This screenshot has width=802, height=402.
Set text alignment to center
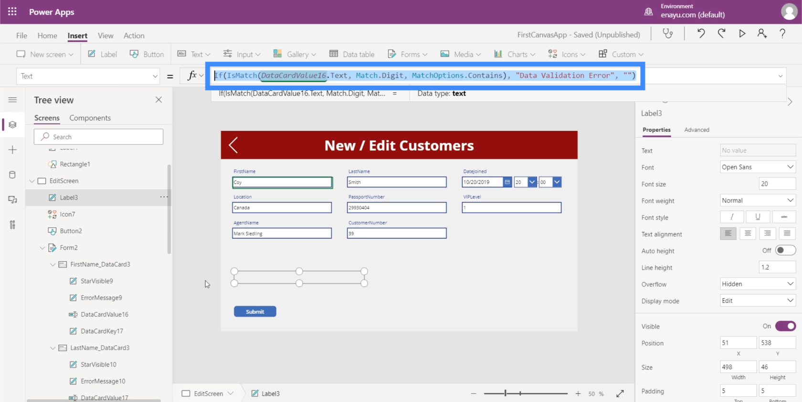click(748, 233)
